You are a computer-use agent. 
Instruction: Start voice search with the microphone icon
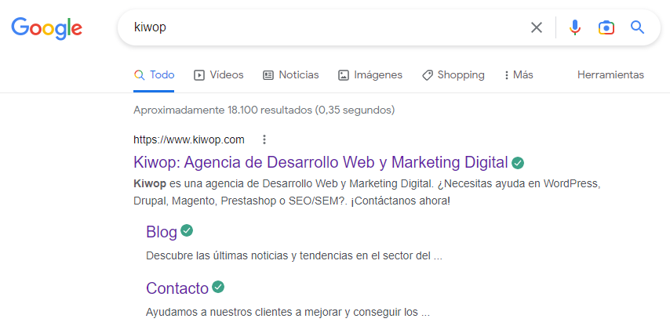tap(575, 27)
